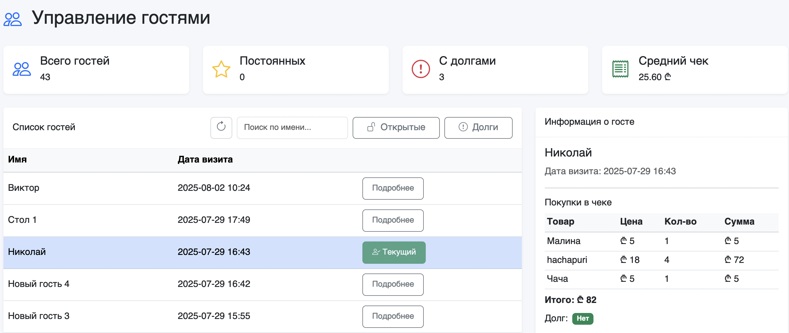The image size is (789, 333).
Task: Click the people icon in Всего гостей card
Action: [22, 69]
